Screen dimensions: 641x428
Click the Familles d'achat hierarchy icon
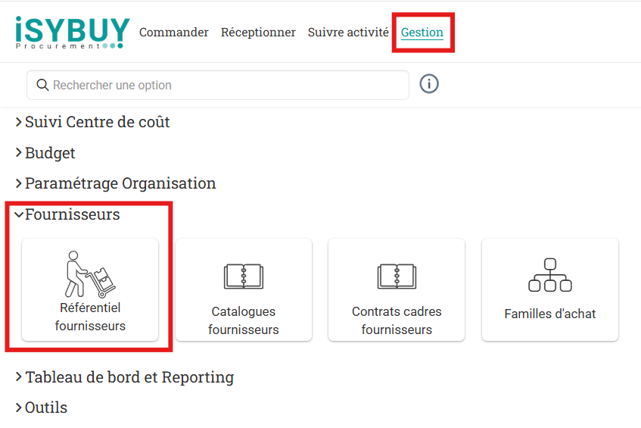(549, 276)
